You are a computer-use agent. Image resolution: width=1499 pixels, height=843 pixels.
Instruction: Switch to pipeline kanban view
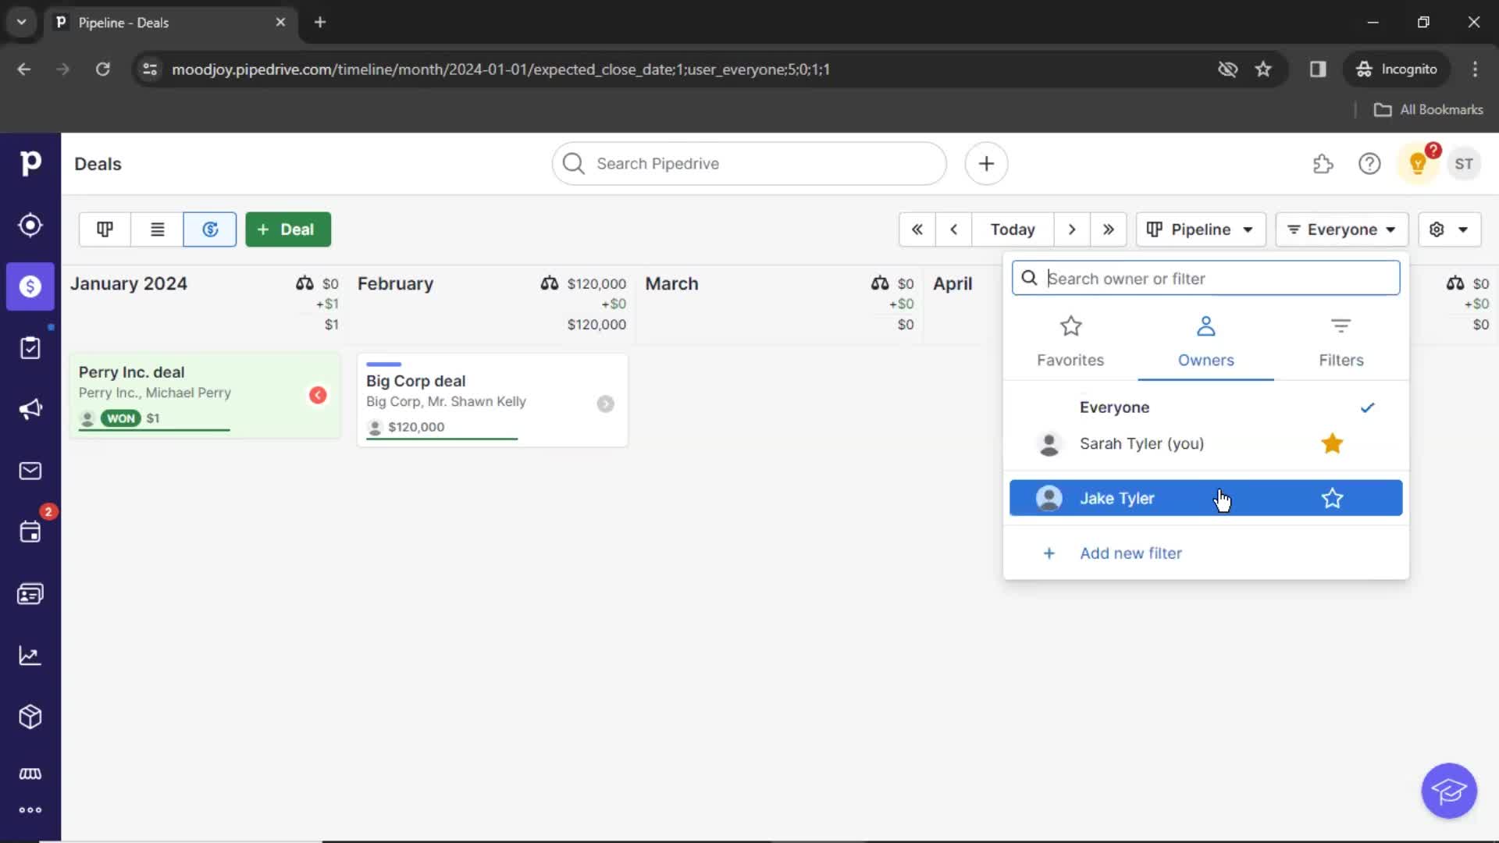point(105,229)
